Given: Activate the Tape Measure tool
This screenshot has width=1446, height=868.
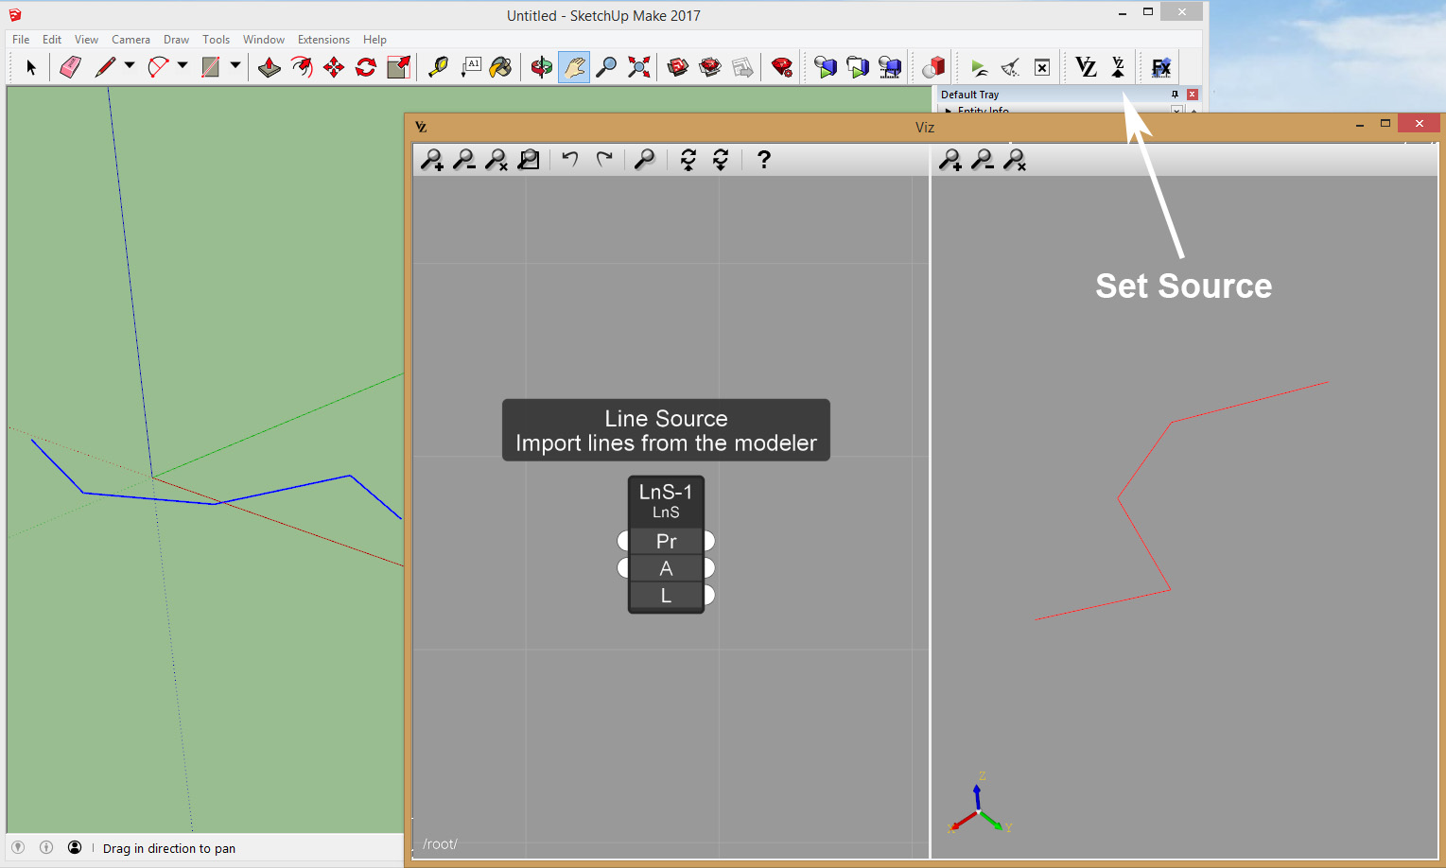Looking at the screenshot, I should tap(438, 67).
